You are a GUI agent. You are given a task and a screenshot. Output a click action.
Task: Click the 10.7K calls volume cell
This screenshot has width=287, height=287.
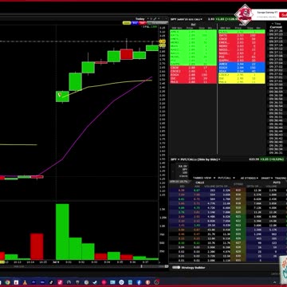[x=211, y=243]
